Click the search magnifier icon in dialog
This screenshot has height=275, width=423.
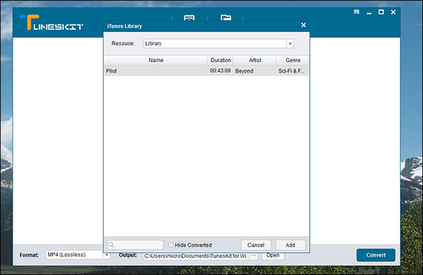(x=111, y=245)
